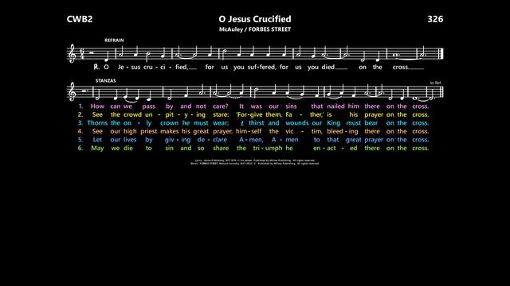The image size is (510, 286).
Task: Click the stanza number "1."
Action: tap(80, 106)
